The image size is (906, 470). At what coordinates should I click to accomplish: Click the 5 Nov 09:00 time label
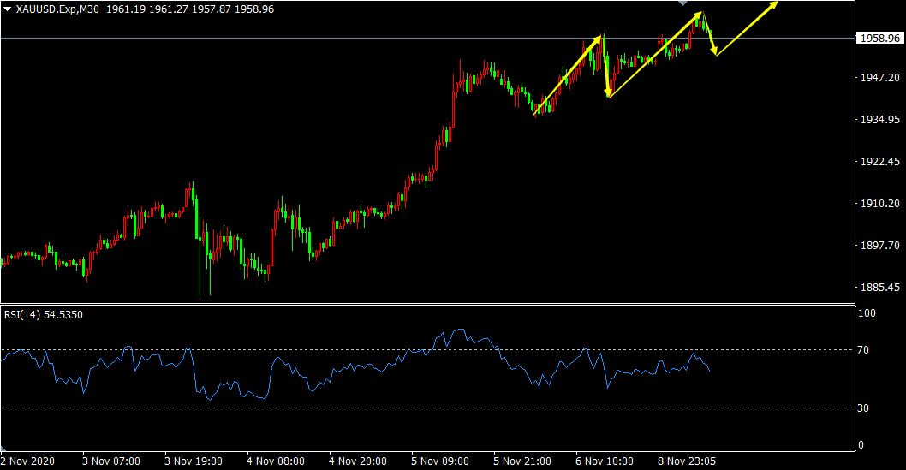[x=440, y=461]
